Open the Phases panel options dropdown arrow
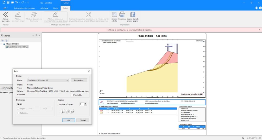The width and height of the screenshot is (262, 140). tap(33, 35)
